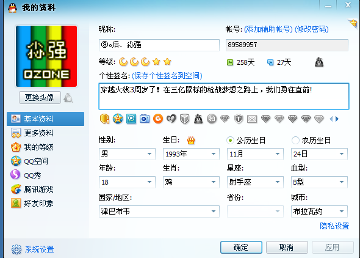Image resolution: width=360 pixels, height=258 pixels.
Task: Click the gray icon beside 更换头像 button
Action: tap(68, 98)
